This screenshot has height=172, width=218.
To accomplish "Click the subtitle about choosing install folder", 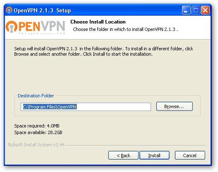I will pyautogui.click(x=125, y=29).
